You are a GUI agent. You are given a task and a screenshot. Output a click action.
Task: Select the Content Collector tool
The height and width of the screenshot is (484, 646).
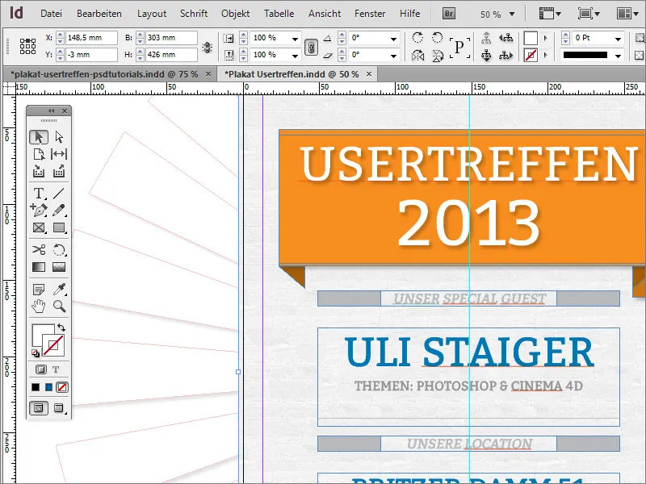pos(39,171)
